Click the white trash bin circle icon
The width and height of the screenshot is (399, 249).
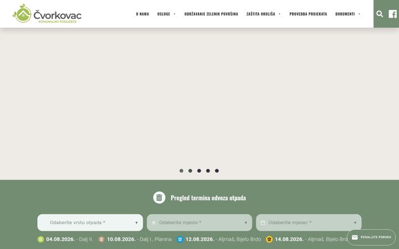point(159,198)
